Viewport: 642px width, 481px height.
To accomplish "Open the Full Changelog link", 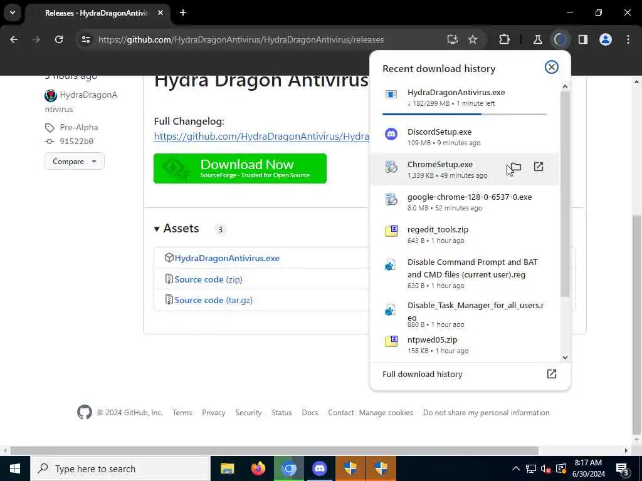I will [x=261, y=136].
